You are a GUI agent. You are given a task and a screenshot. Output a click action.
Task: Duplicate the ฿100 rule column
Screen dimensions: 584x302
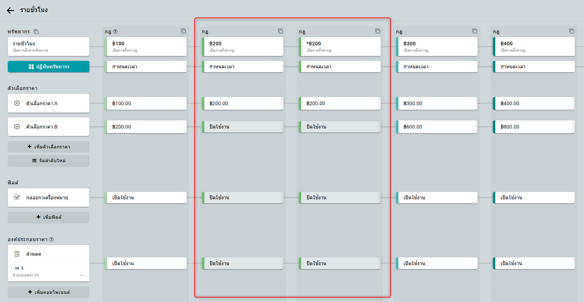pyautogui.click(x=183, y=31)
